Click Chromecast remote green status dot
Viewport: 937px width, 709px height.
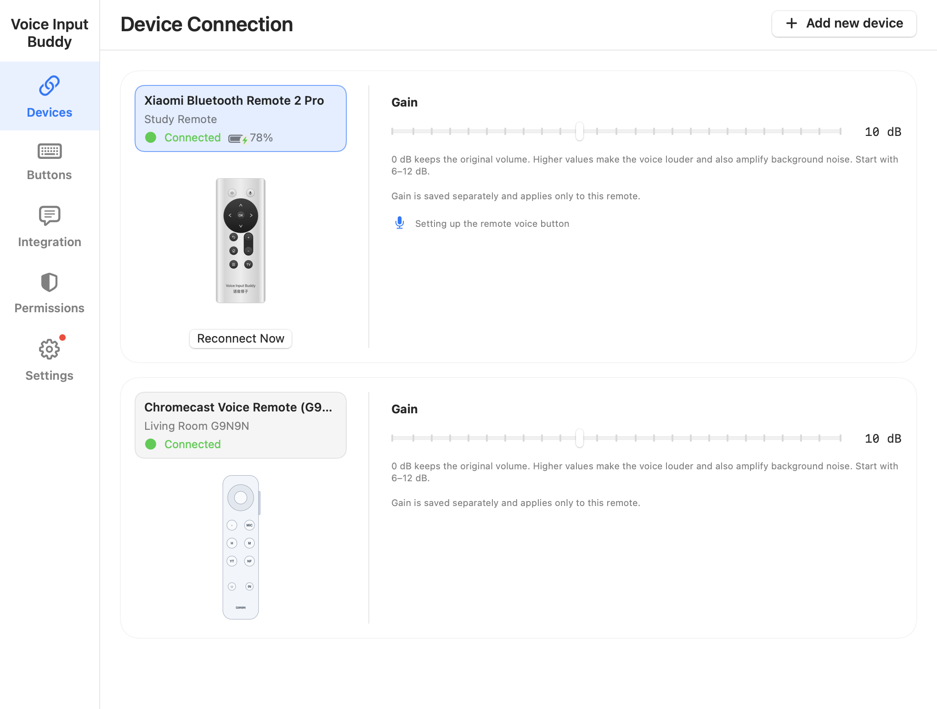coord(151,445)
